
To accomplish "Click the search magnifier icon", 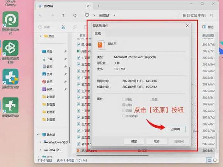I will (212, 15).
